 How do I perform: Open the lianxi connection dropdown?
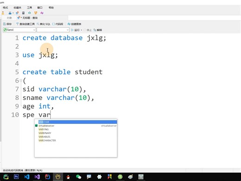click(19, 30)
